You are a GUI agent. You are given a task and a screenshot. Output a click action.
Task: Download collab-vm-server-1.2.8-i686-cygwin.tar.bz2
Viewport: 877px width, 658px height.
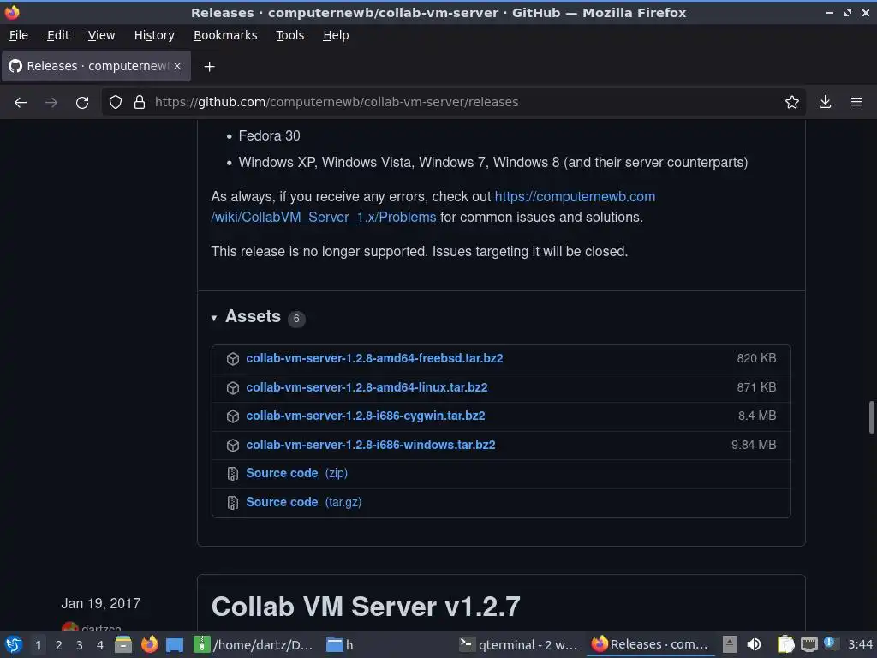coord(365,416)
